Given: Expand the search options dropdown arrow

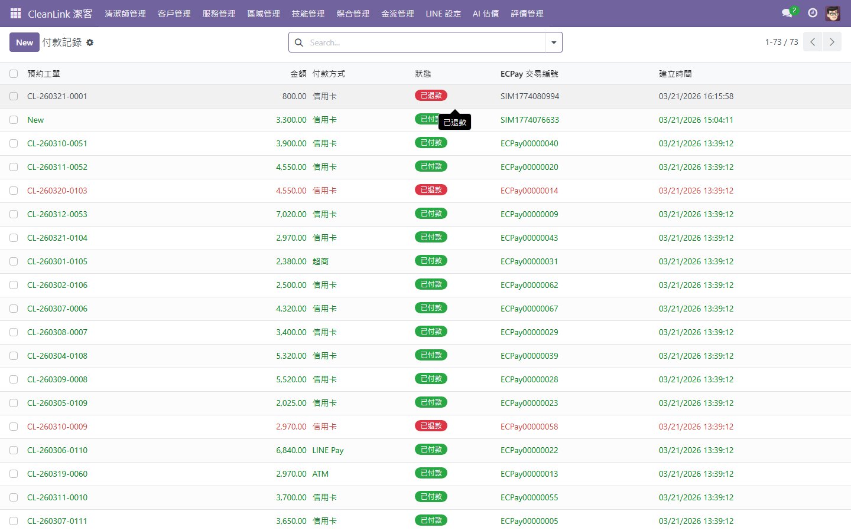Looking at the screenshot, I should coord(554,42).
